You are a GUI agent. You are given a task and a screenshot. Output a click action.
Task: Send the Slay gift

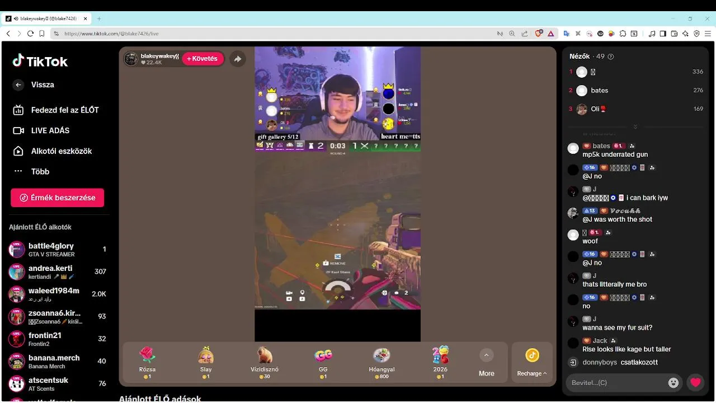[x=206, y=362]
